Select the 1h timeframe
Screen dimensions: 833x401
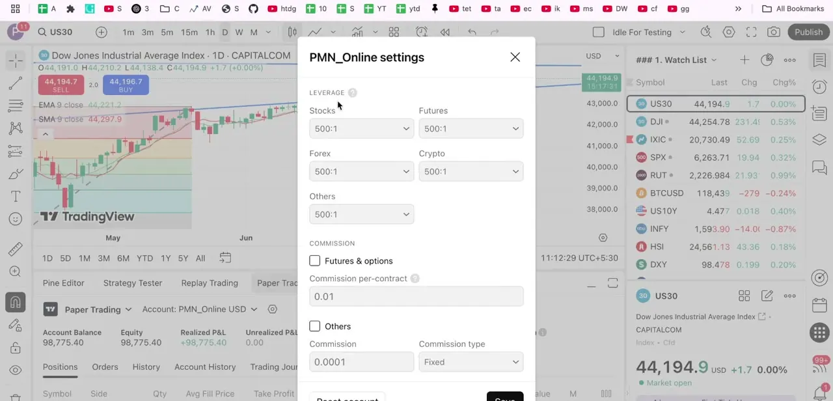(210, 32)
